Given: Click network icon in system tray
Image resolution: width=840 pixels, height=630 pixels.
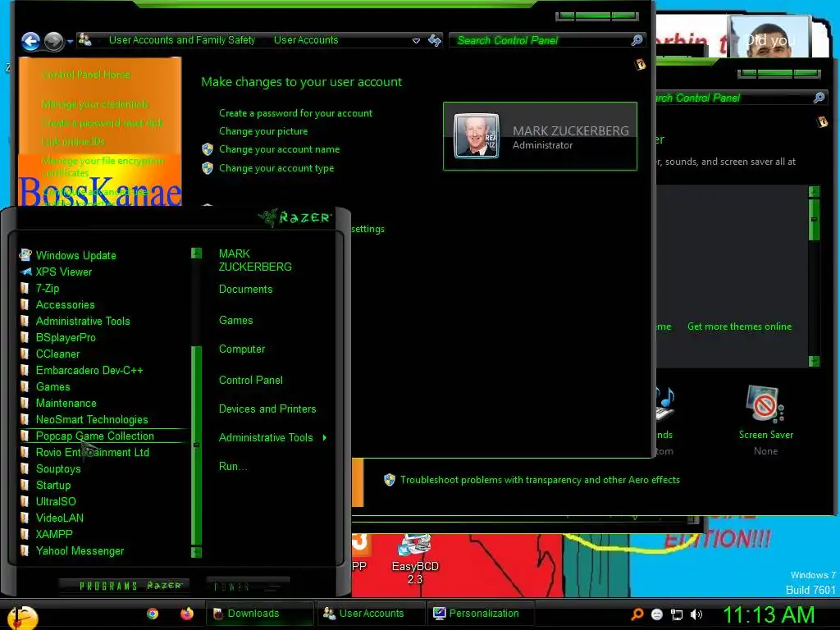Looking at the screenshot, I should tap(677, 615).
